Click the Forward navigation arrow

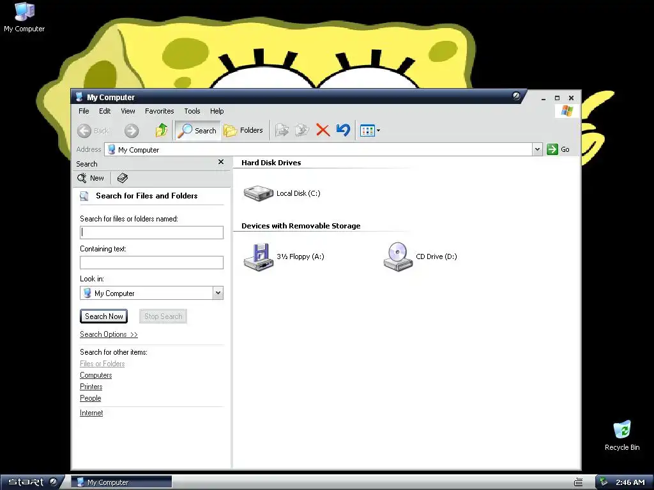pyautogui.click(x=132, y=131)
